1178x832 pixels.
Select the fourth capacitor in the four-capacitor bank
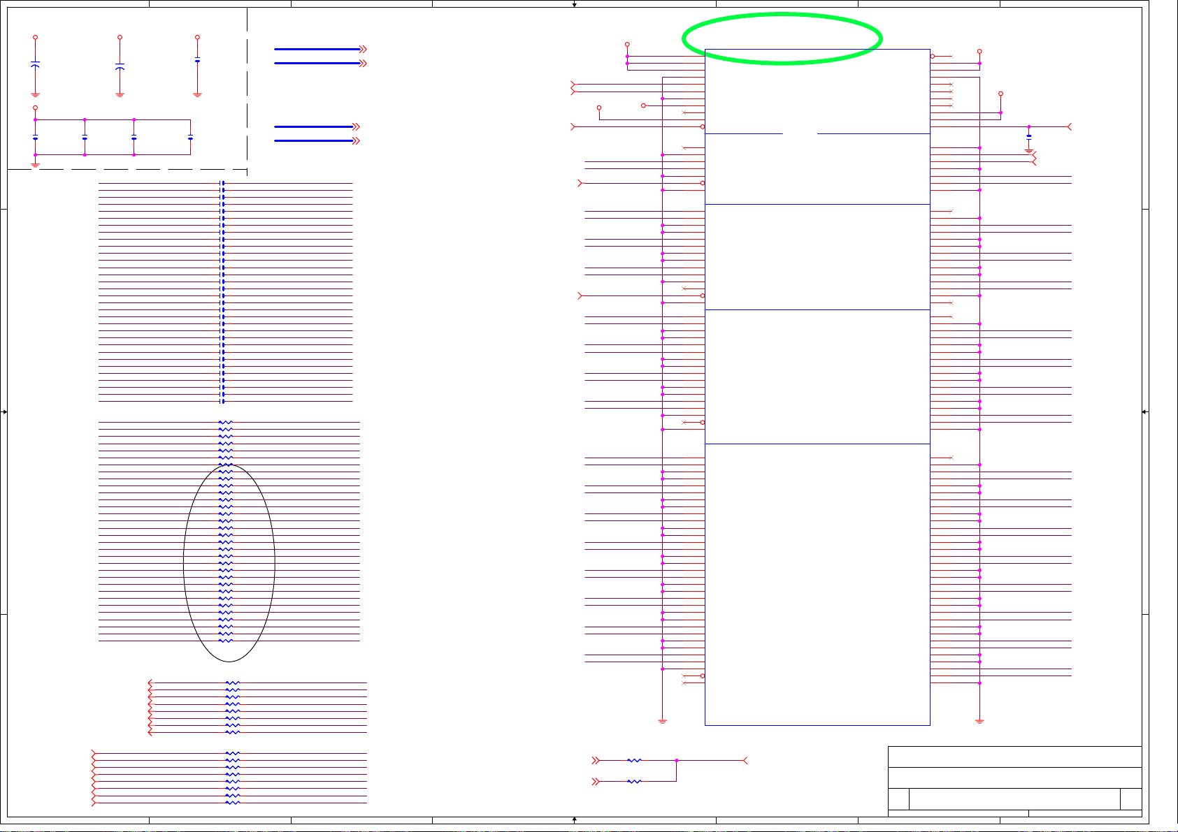(190, 138)
